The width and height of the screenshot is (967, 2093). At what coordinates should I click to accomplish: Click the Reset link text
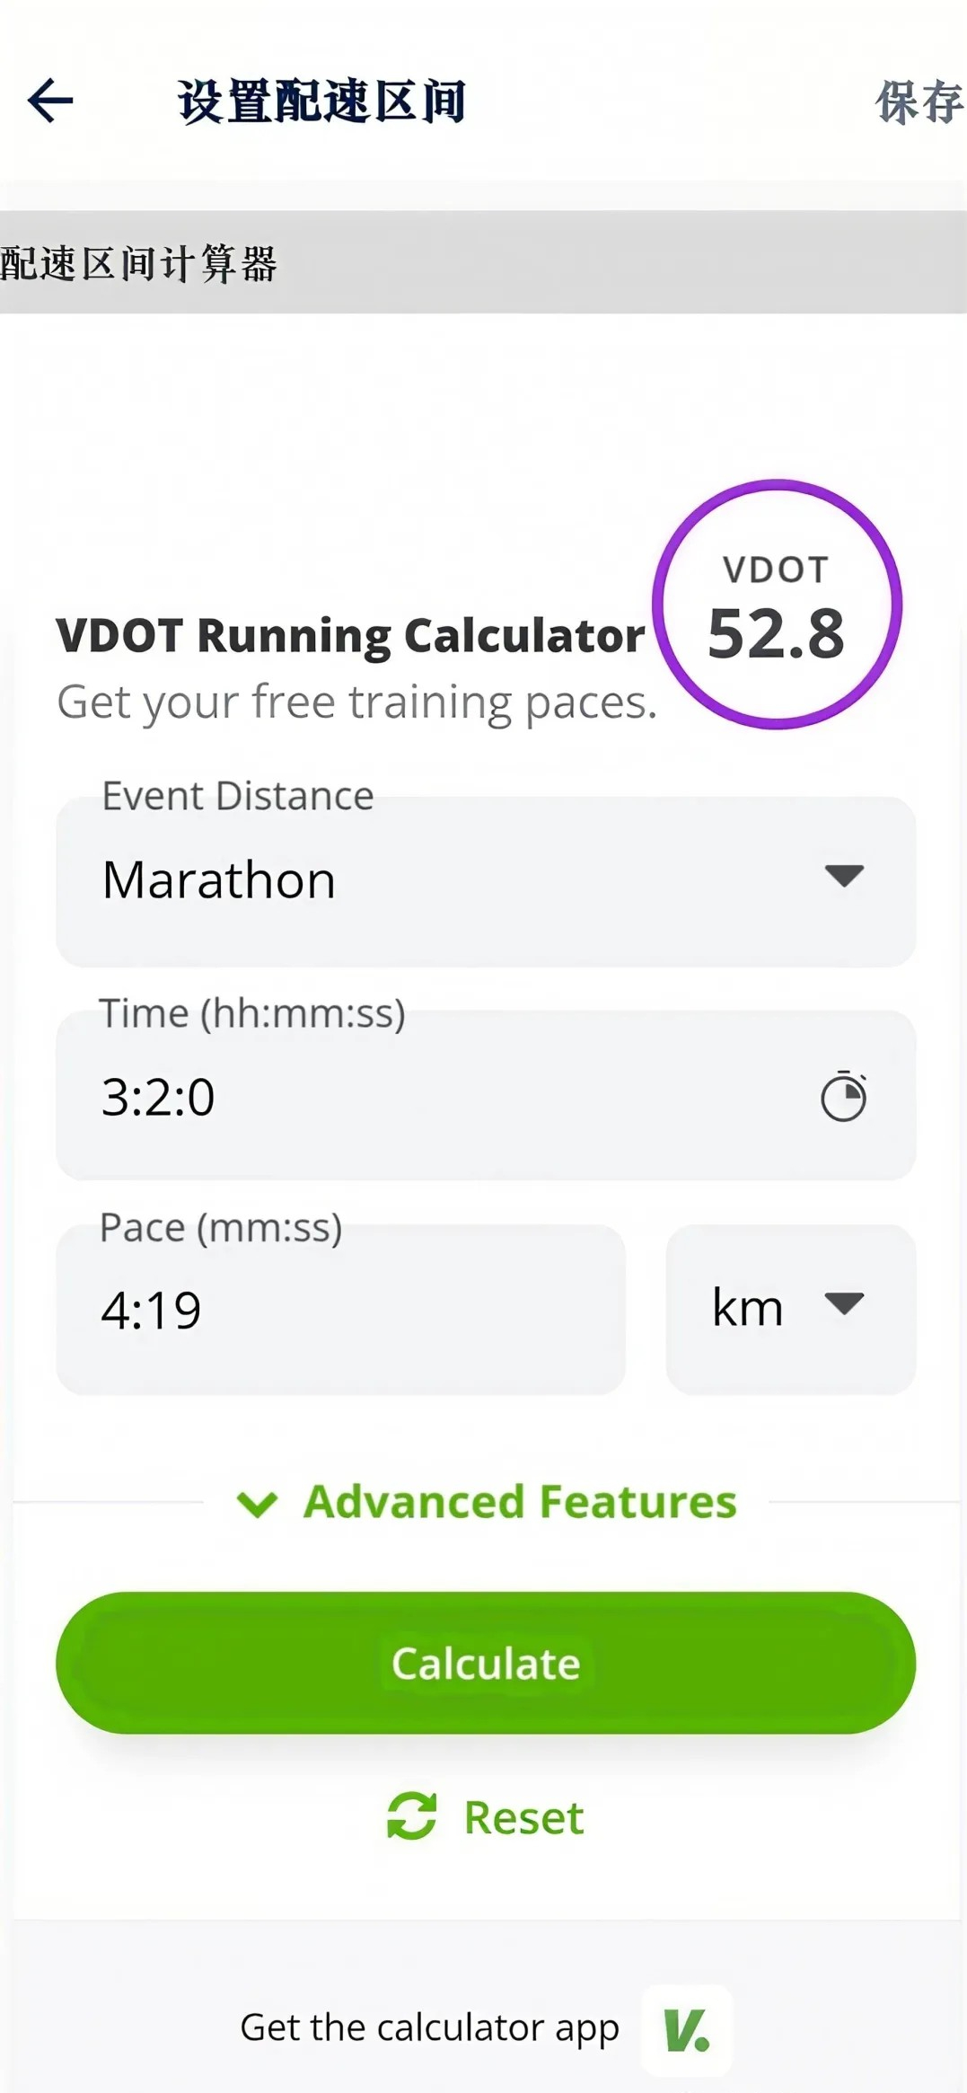coord(523,1818)
